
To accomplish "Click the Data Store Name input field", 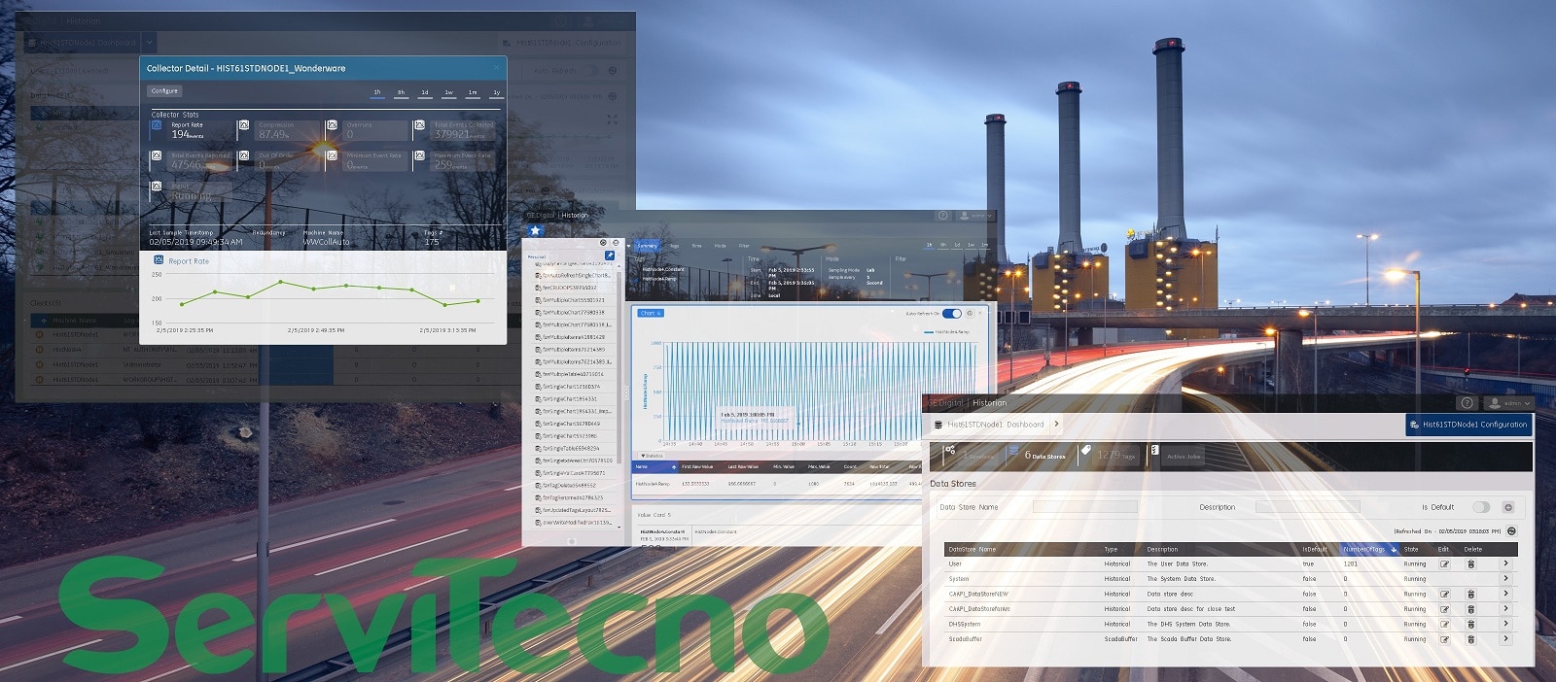I will pyautogui.click(x=1084, y=507).
